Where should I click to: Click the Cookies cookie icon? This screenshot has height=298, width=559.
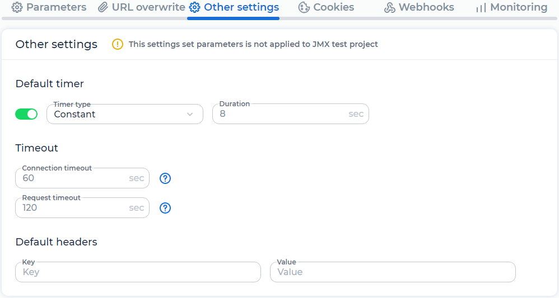304,7
